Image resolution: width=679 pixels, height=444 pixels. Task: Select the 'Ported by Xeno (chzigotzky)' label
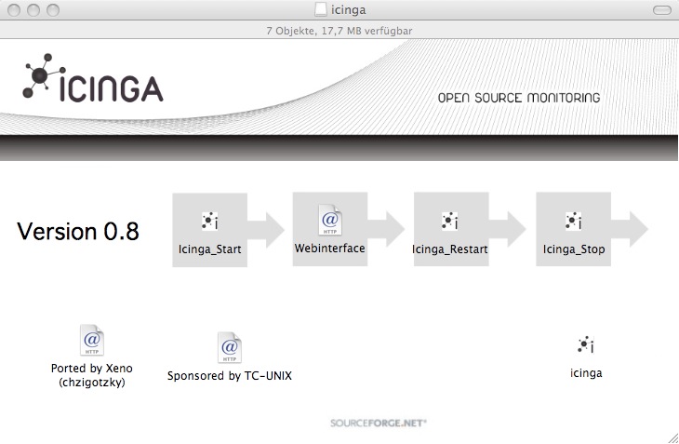point(92,375)
